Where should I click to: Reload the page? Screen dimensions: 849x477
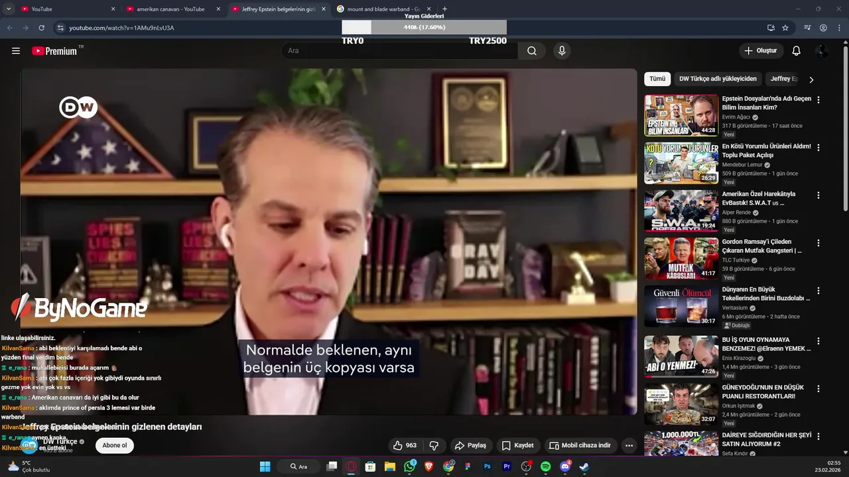coord(41,28)
